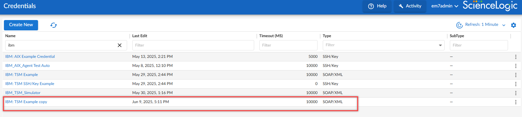Sort by Timeout (MS) column header
Image resolution: width=522 pixels, height=117 pixels.
point(271,36)
